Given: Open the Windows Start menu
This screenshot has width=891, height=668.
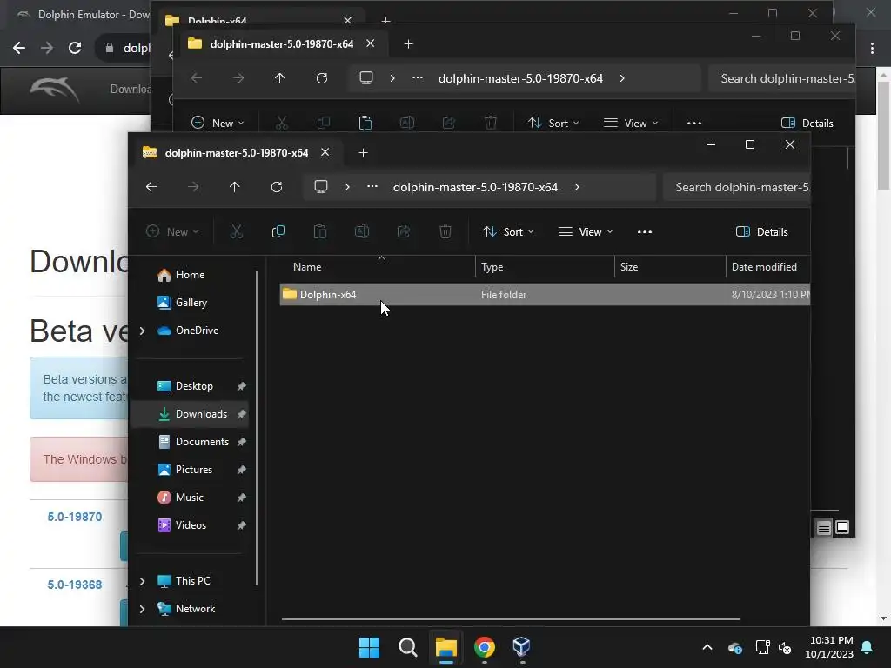Looking at the screenshot, I should coord(369,647).
